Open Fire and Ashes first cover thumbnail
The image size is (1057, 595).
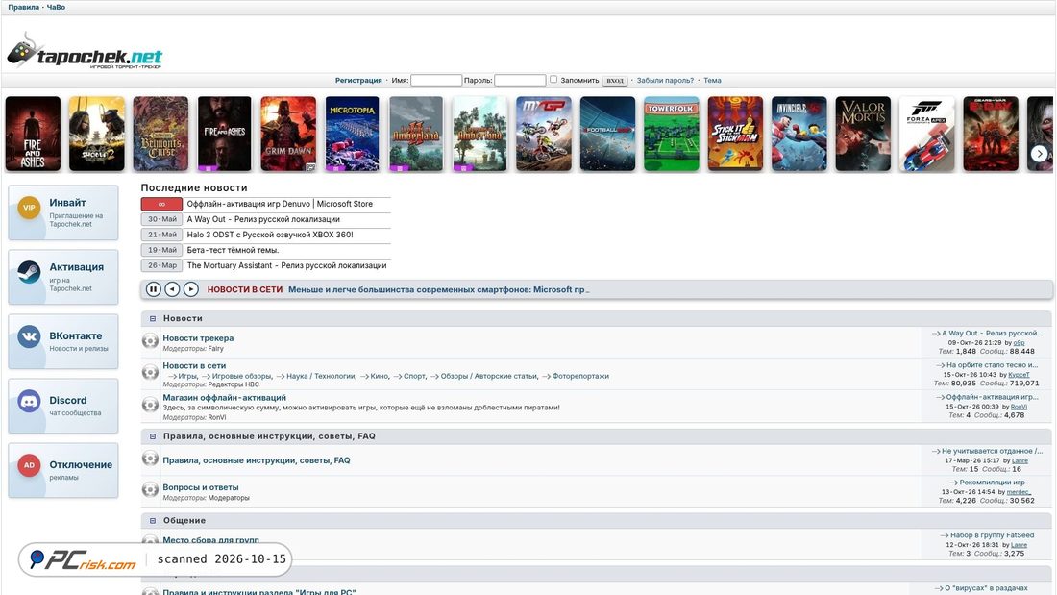pyautogui.click(x=33, y=134)
